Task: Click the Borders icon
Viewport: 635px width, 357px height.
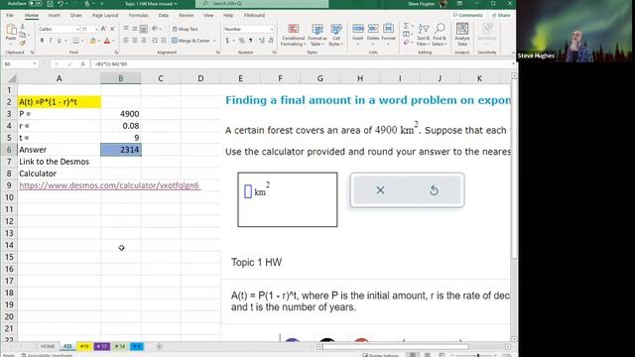Action: (x=75, y=41)
